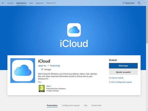The width and height of the screenshot is (148, 111).
Task: Click the back arrow icon
Action: point(3,3)
